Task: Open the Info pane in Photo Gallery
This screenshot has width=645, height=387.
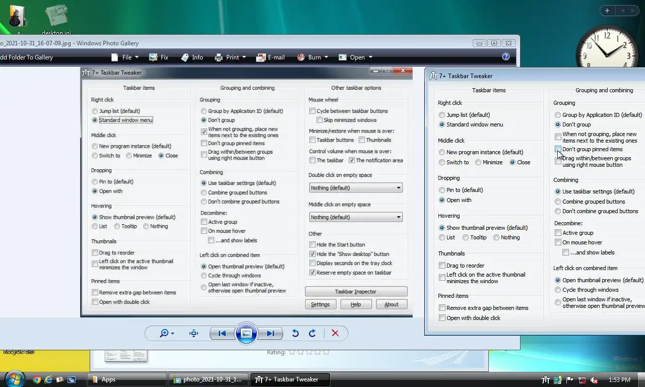Action: click(192, 57)
